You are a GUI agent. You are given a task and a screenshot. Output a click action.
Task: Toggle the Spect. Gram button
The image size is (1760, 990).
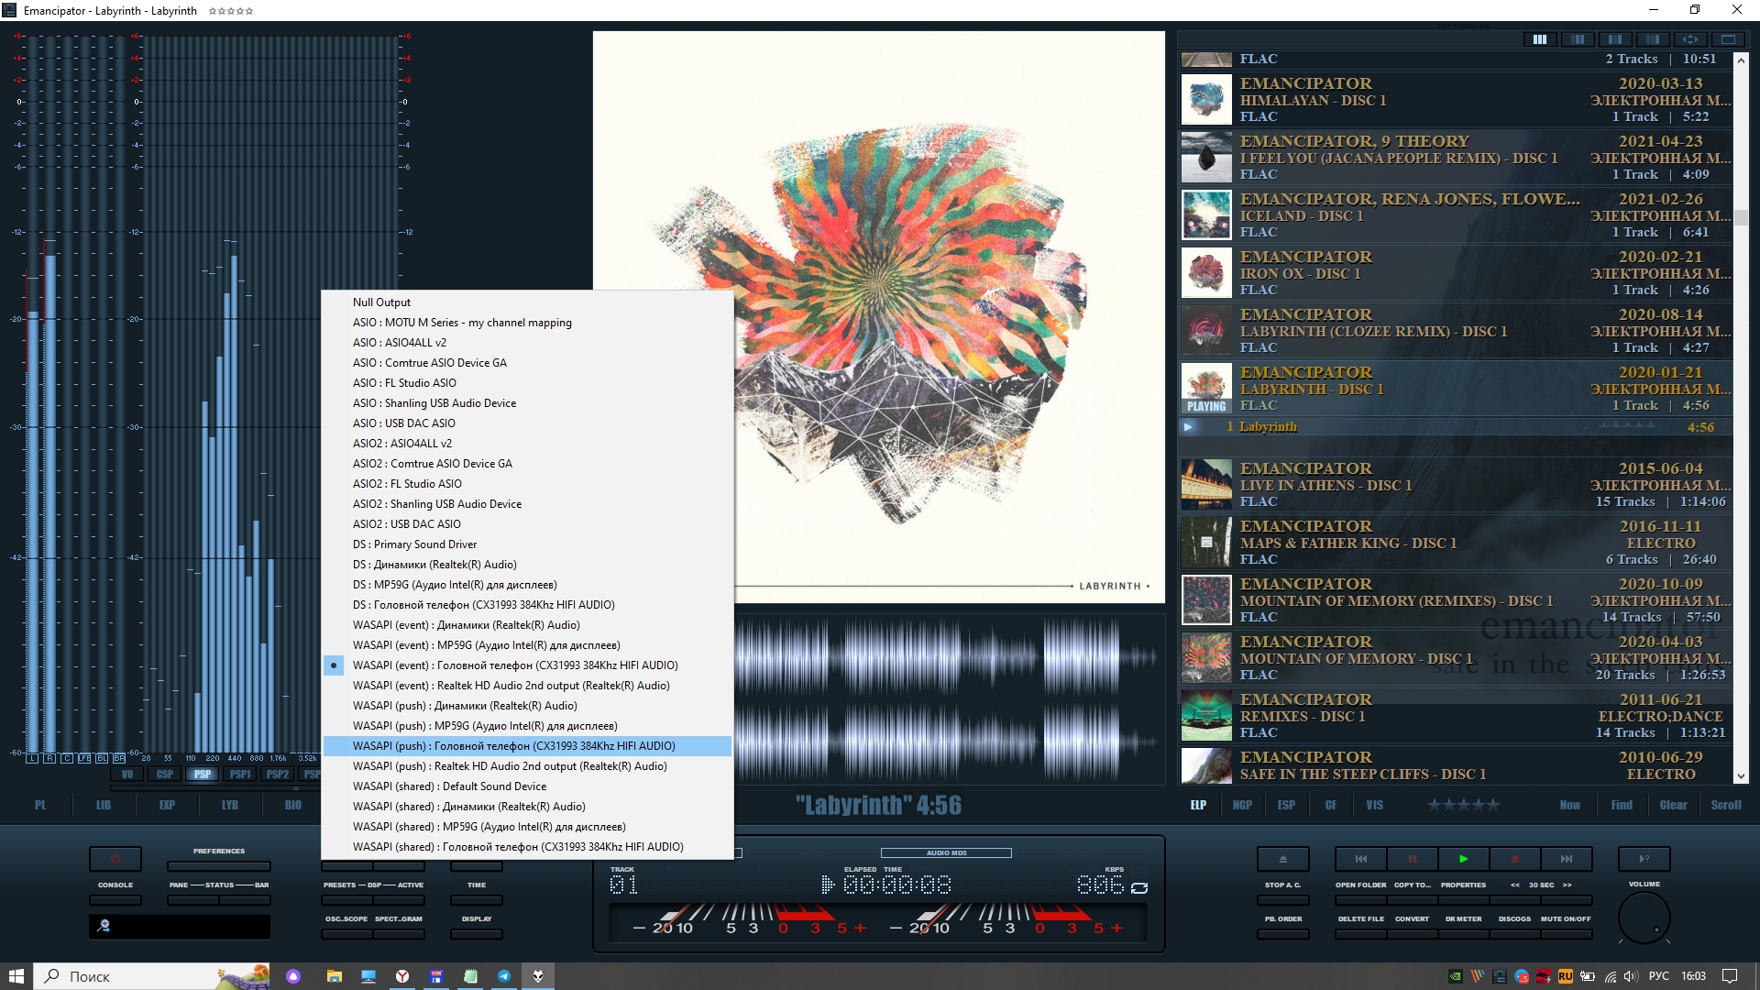tap(399, 934)
